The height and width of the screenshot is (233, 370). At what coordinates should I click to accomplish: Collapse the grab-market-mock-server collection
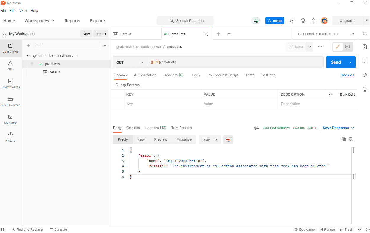[x=29, y=56]
